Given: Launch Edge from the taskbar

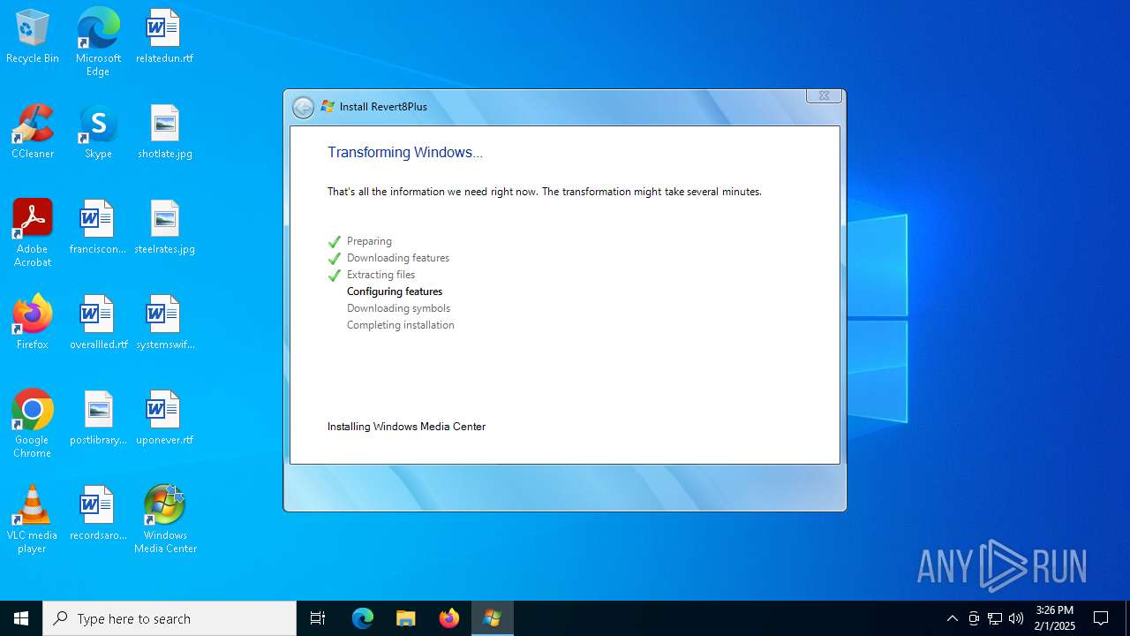Looking at the screenshot, I should pyautogui.click(x=363, y=618).
